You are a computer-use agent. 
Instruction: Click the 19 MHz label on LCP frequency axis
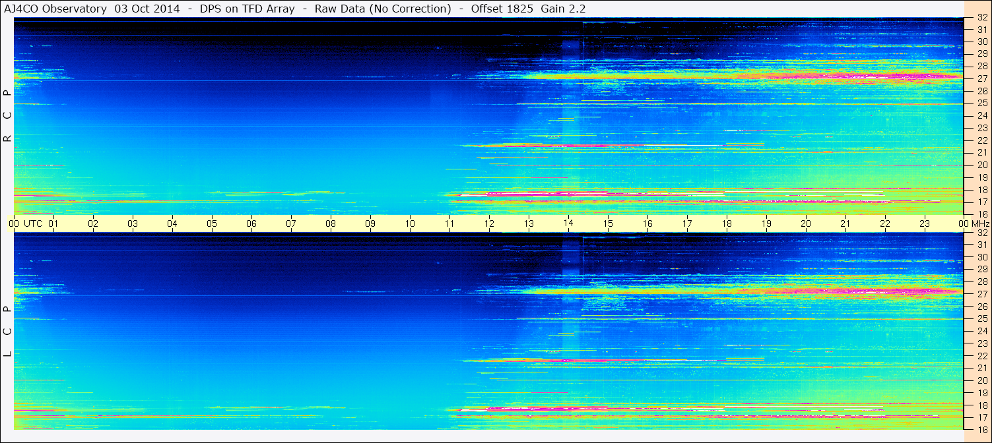coord(982,393)
